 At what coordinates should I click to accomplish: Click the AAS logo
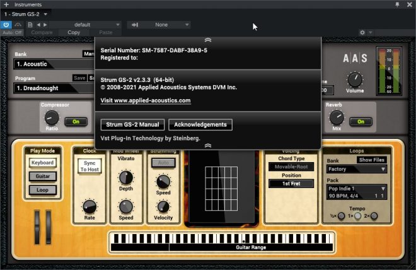click(355, 58)
